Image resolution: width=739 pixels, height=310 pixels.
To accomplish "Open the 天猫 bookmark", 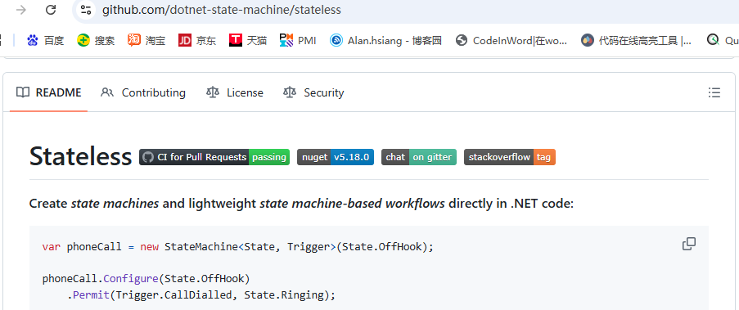I will (x=248, y=41).
